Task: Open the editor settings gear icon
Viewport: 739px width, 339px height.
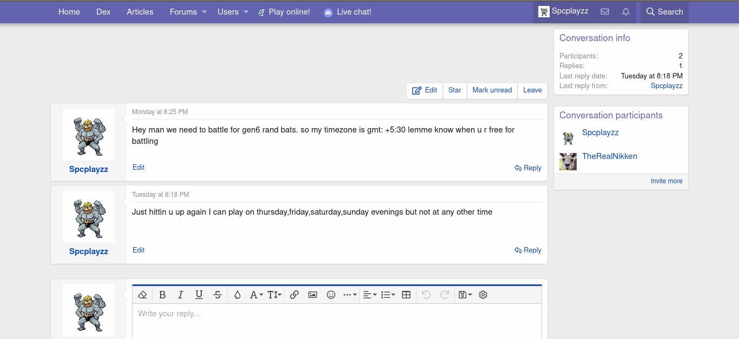Action: (x=483, y=295)
